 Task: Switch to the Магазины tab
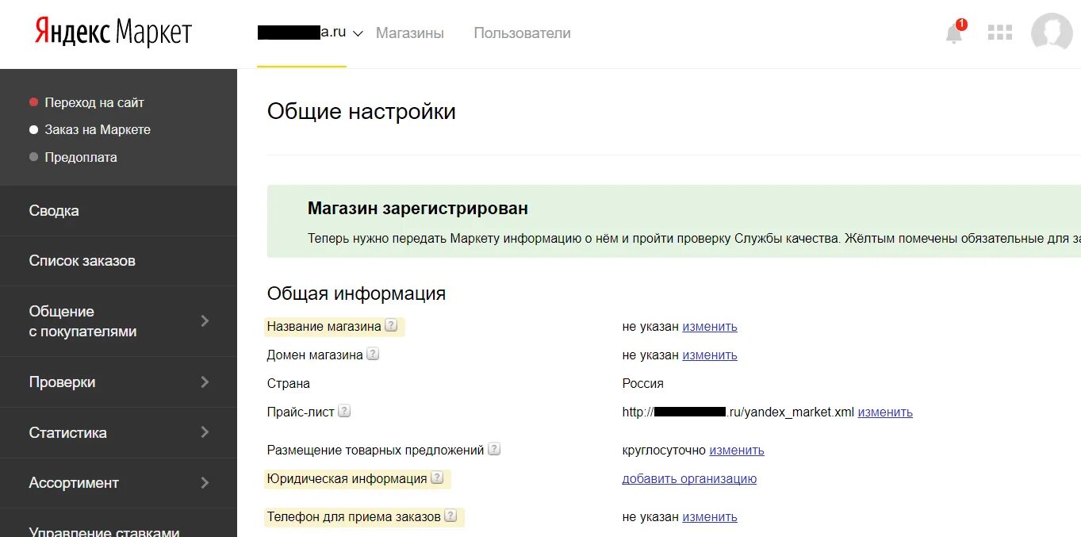[410, 33]
